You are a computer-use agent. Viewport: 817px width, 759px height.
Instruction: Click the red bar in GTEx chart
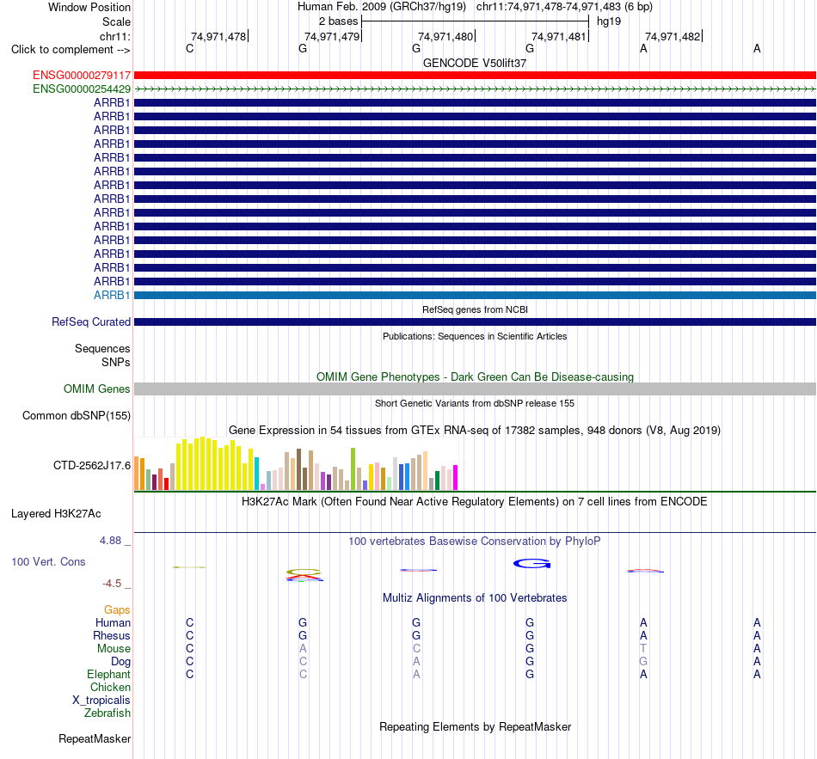click(x=166, y=484)
